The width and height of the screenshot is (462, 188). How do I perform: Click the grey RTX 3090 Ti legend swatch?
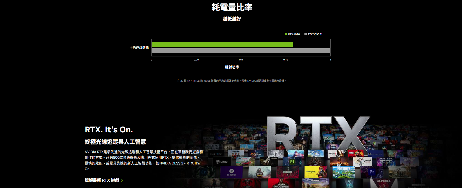tap(305, 34)
